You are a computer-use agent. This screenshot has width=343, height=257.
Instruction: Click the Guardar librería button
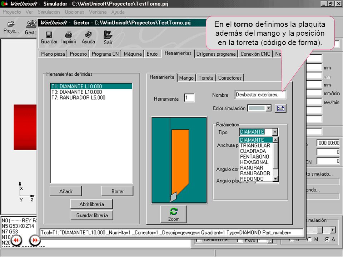coord(92,215)
